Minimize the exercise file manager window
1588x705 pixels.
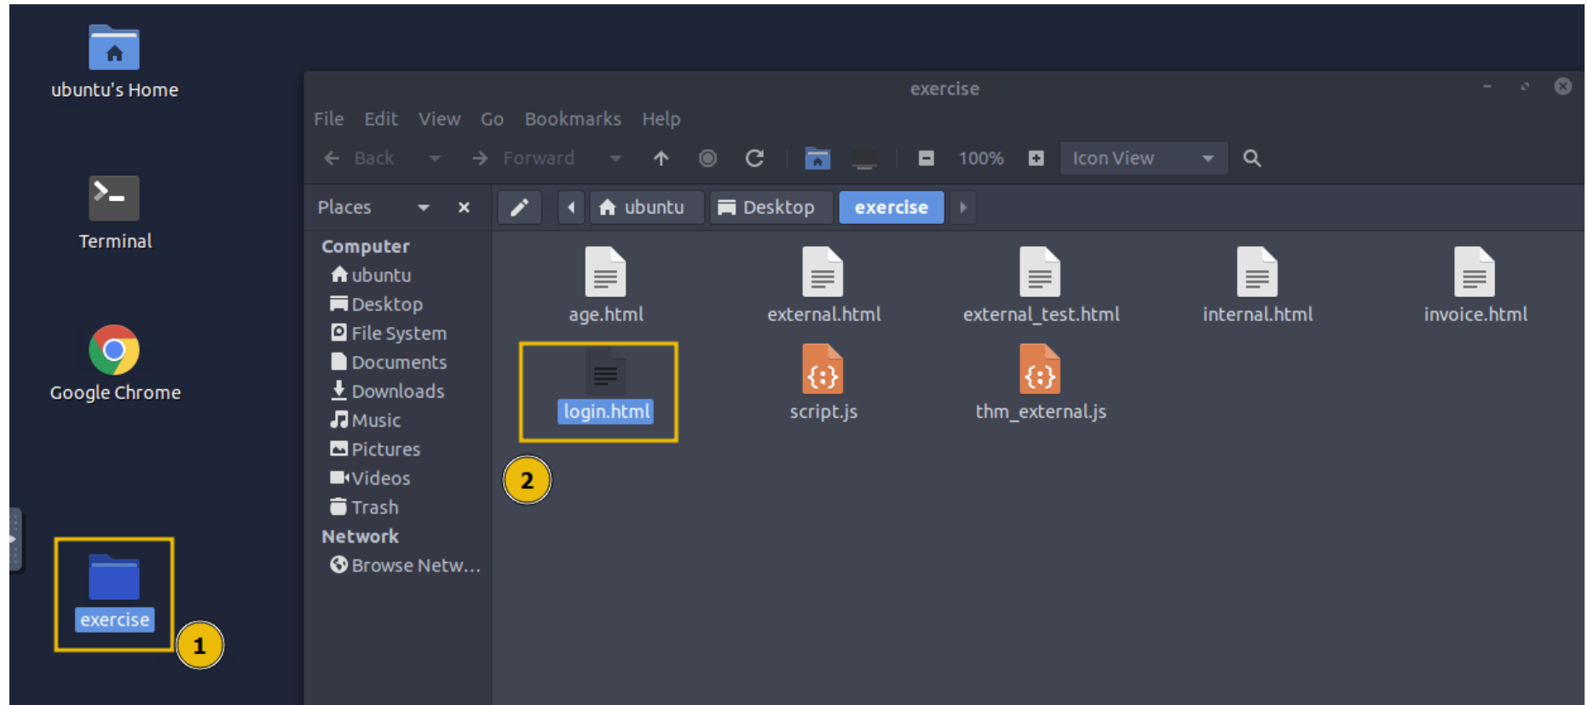point(1487,87)
